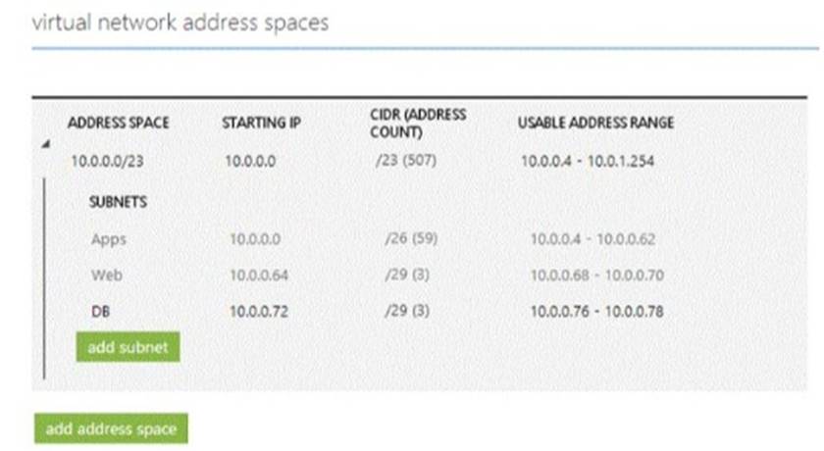Edit the 10.0.0.64 starting IP of Web

point(259,276)
